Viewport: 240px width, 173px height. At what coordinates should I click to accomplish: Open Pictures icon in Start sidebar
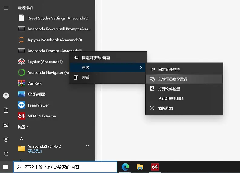(x=6, y=125)
